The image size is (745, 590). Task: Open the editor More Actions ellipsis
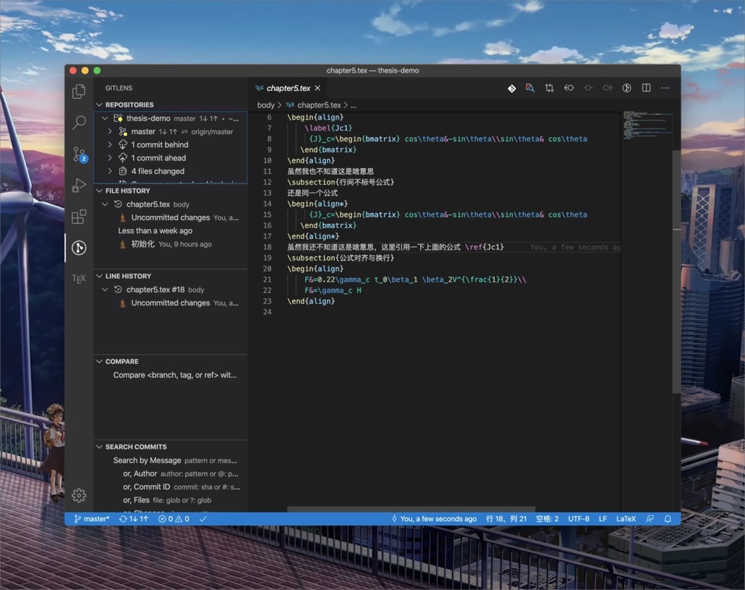(665, 88)
